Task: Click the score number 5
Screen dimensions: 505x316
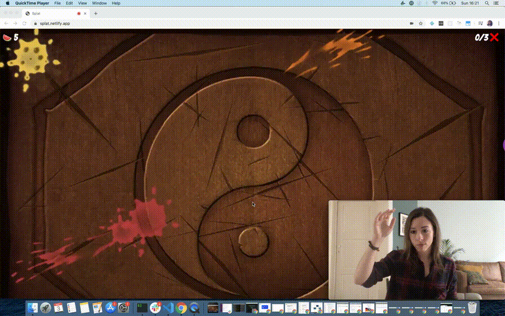Action: pyautogui.click(x=16, y=38)
